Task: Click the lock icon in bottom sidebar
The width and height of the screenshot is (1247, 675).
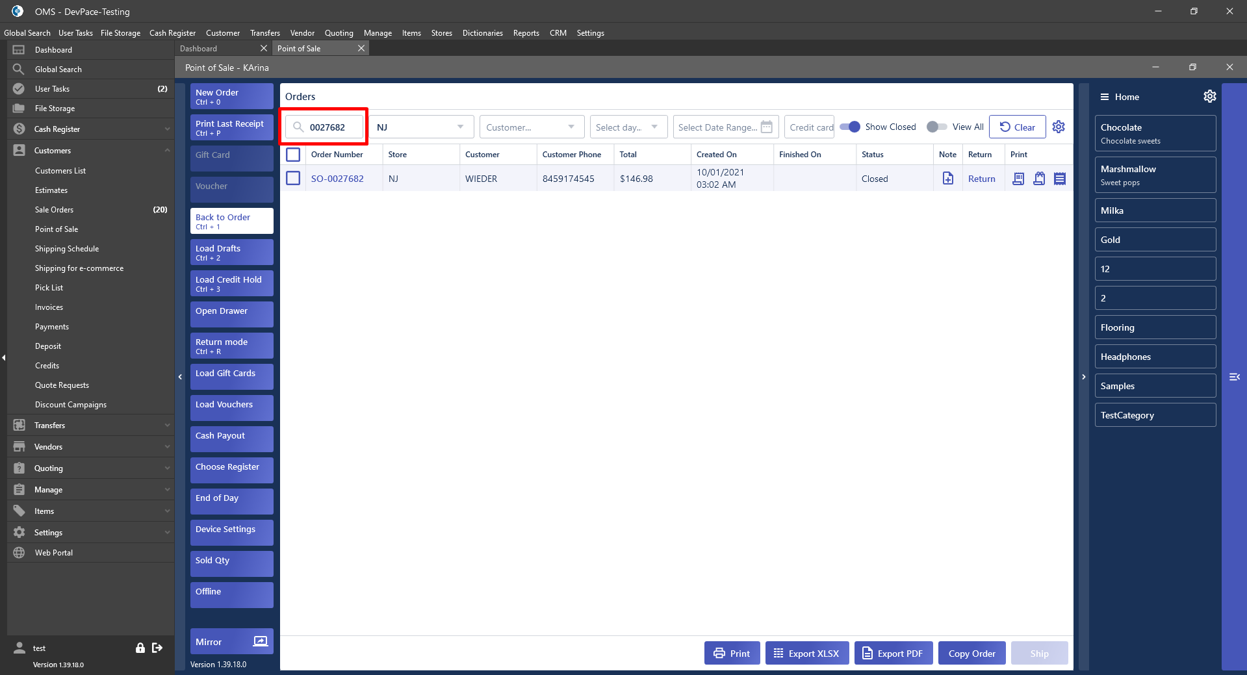Action: point(140,648)
